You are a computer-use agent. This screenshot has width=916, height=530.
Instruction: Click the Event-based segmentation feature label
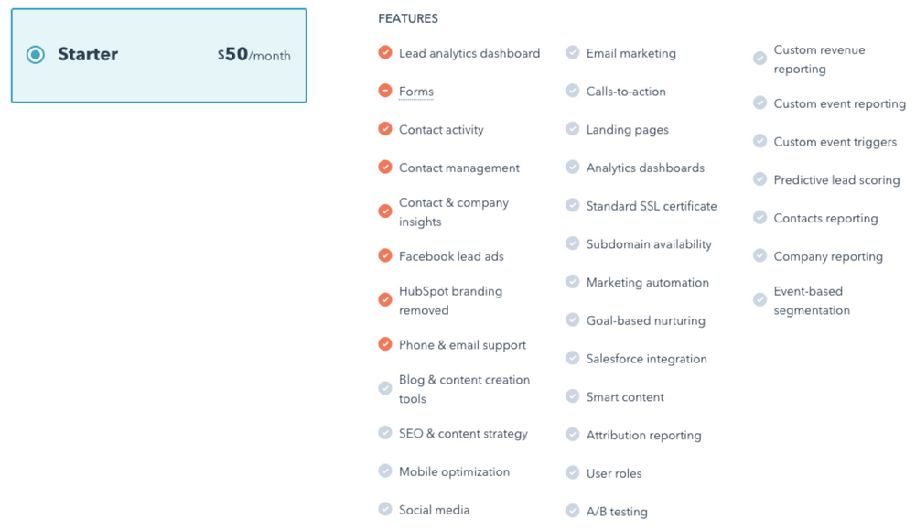pos(812,300)
